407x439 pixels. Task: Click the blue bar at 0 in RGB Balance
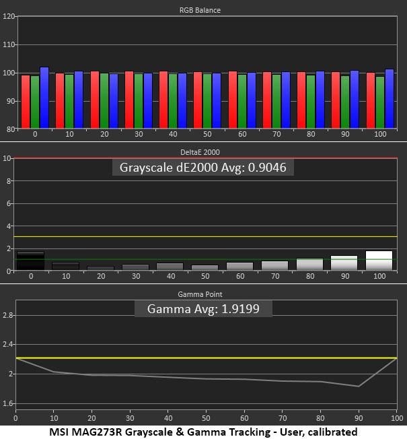44,98
